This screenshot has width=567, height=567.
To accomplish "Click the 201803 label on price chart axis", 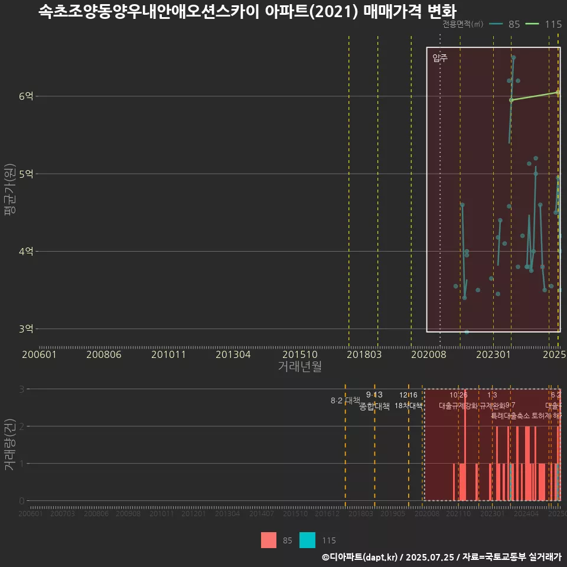I will click(x=364, y=354).
